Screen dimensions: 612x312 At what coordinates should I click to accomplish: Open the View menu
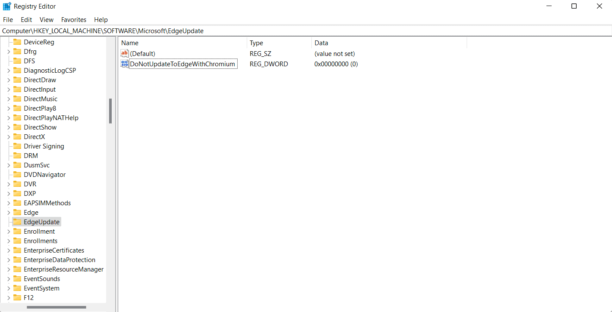coord(47,20)
